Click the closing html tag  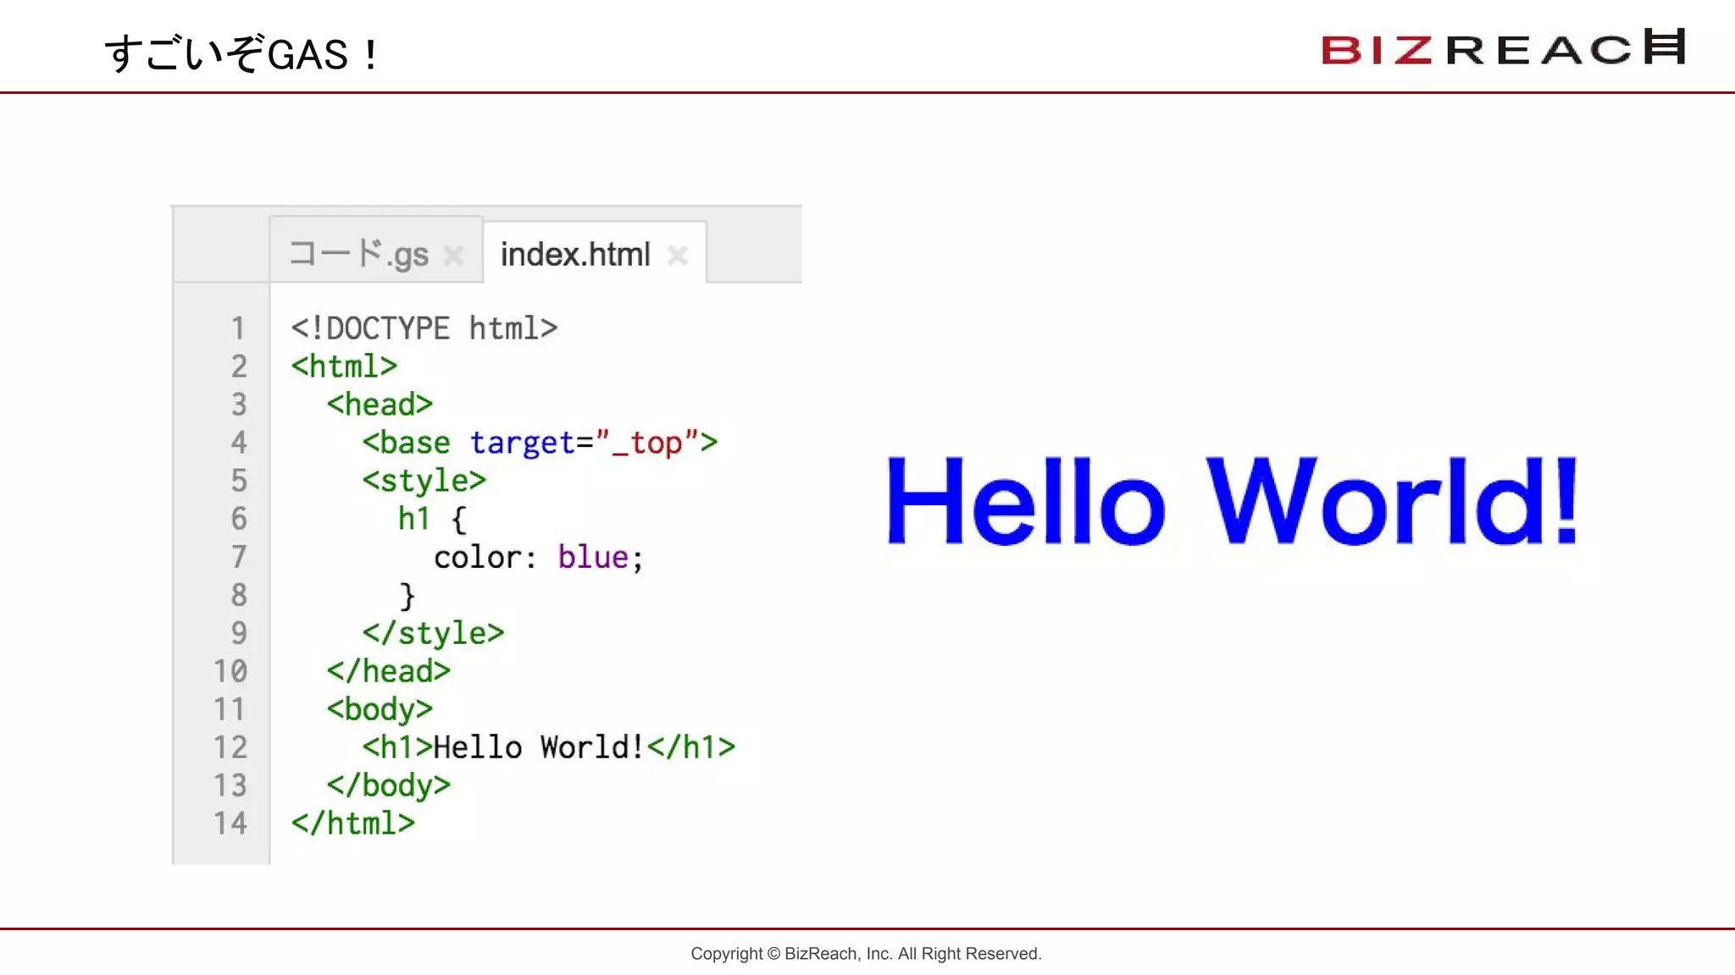[352, 824]
